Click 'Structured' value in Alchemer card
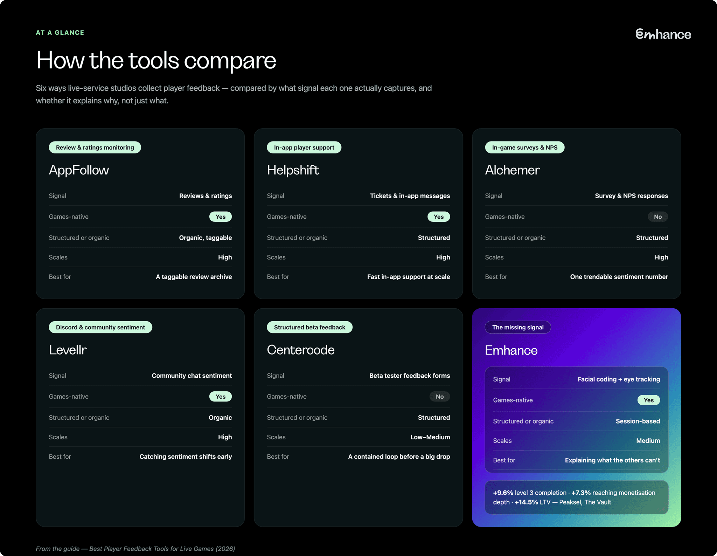Viewport: 717px width, 556px height. 652,238
